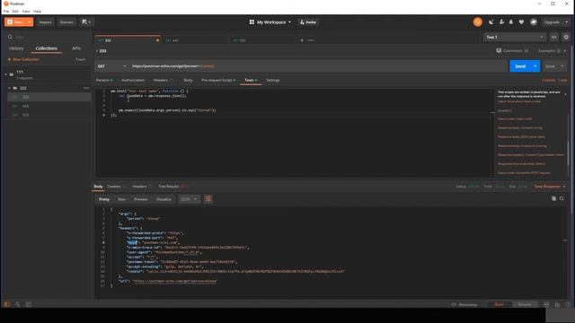Click the blue Send button

click(520, 66)
